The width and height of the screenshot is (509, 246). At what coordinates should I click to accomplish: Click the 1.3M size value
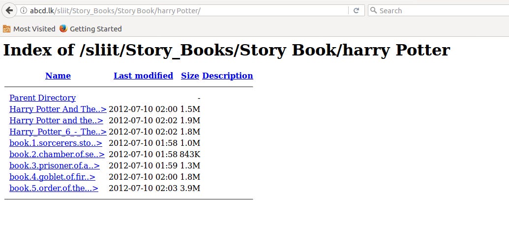190,165
